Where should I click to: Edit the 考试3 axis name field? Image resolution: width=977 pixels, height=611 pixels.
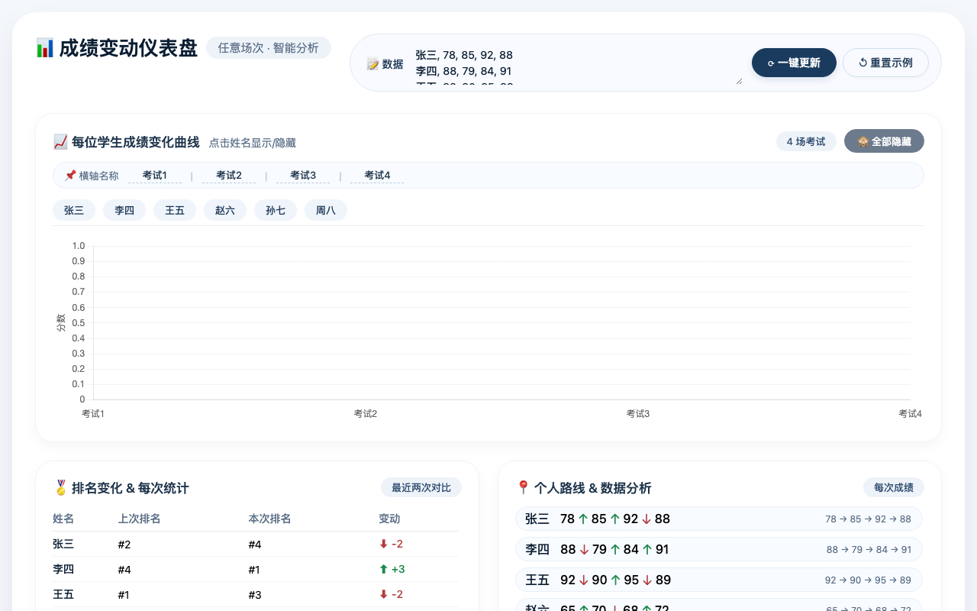(303, 176)
